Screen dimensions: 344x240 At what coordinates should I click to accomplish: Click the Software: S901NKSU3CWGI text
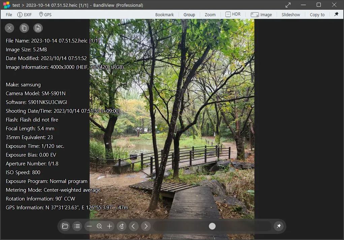click(x=36, y=102)
